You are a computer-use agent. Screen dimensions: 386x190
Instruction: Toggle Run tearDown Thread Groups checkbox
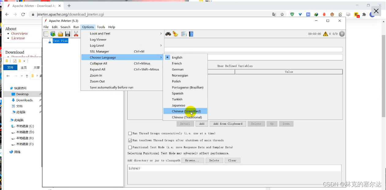coord(130,140)
